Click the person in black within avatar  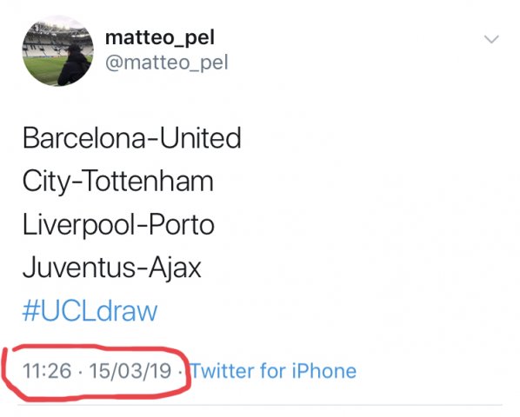tap(74, 65)
